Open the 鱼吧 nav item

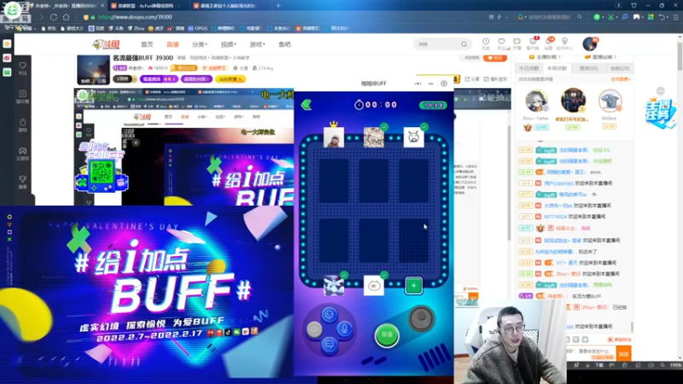tap(284, 44)
